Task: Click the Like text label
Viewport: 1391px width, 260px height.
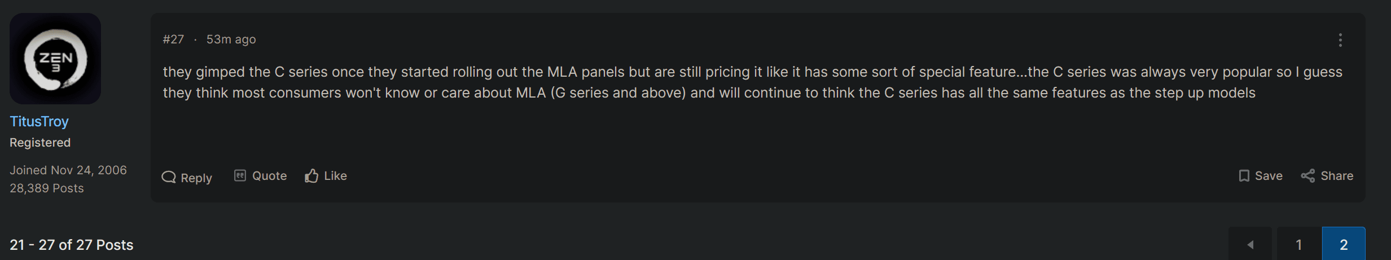Action: [x=335, y=176]
